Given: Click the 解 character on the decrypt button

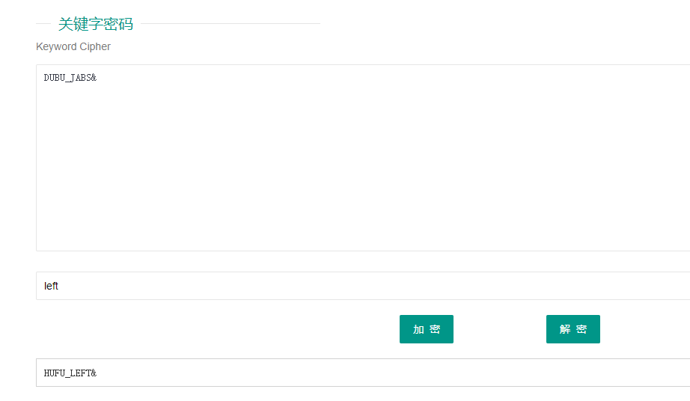Looking at the screenshot, I should pos(565,329).
